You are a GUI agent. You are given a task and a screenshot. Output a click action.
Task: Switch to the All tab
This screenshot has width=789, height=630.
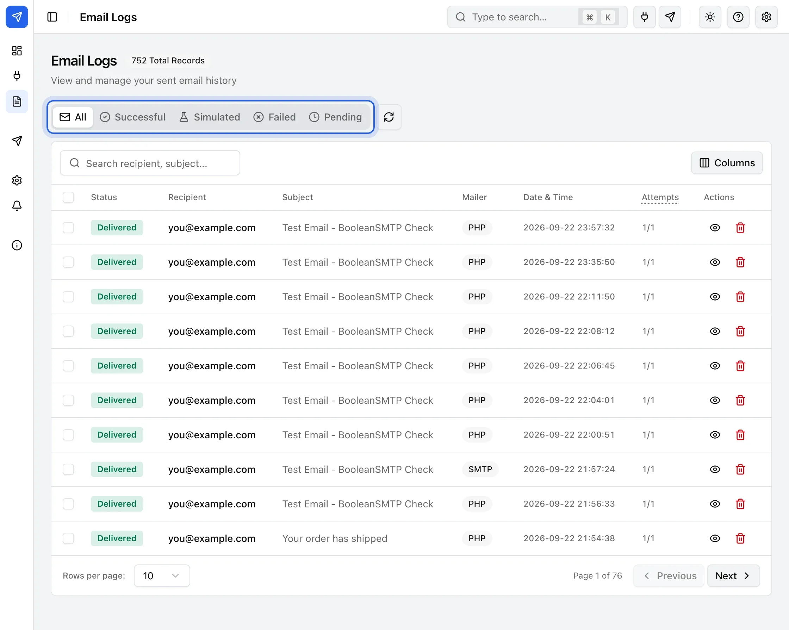tap(73, 117)
